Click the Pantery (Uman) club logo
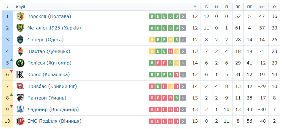Viewport: 282px width, 129px height. point(20,98)
